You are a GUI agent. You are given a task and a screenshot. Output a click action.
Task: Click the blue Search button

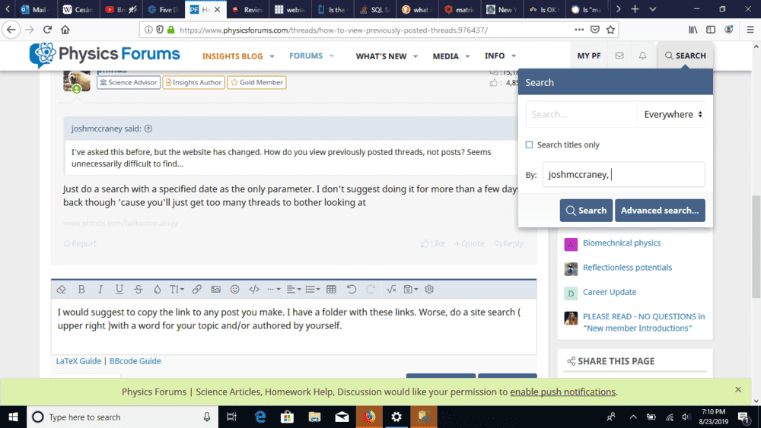585,211
